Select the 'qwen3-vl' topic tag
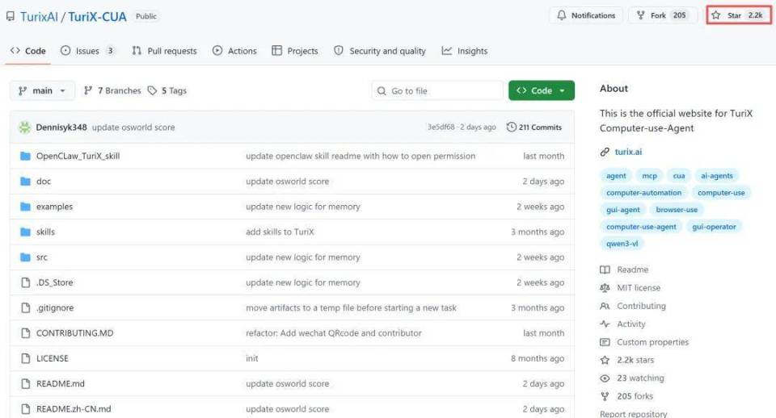The image size is (776, 418). tap(622, 244)
